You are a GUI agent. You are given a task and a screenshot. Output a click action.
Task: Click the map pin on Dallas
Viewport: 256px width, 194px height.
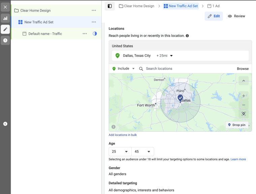[180, 99]
